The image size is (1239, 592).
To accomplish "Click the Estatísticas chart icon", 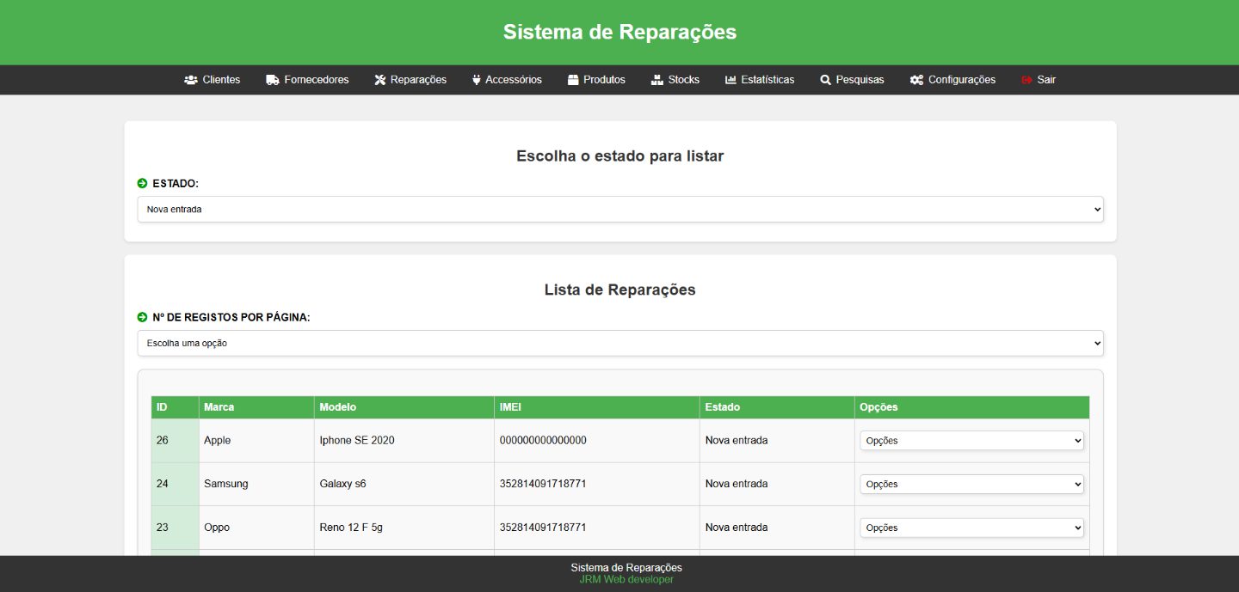I will click(x=731, y=80).
